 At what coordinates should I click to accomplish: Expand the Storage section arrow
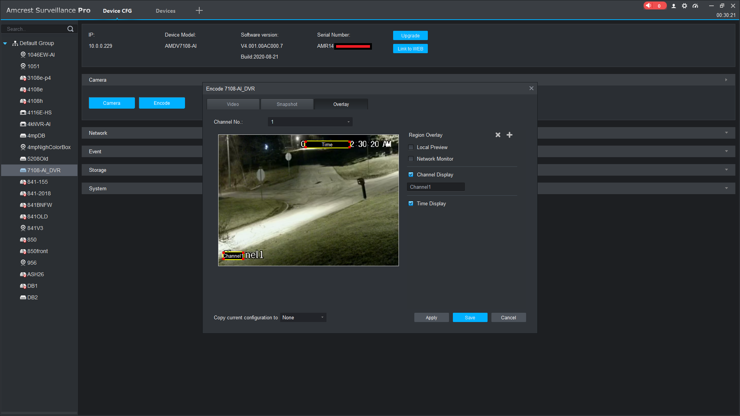point(727,170)
